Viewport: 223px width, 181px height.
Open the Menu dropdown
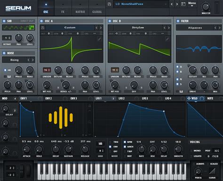point(192,4)
